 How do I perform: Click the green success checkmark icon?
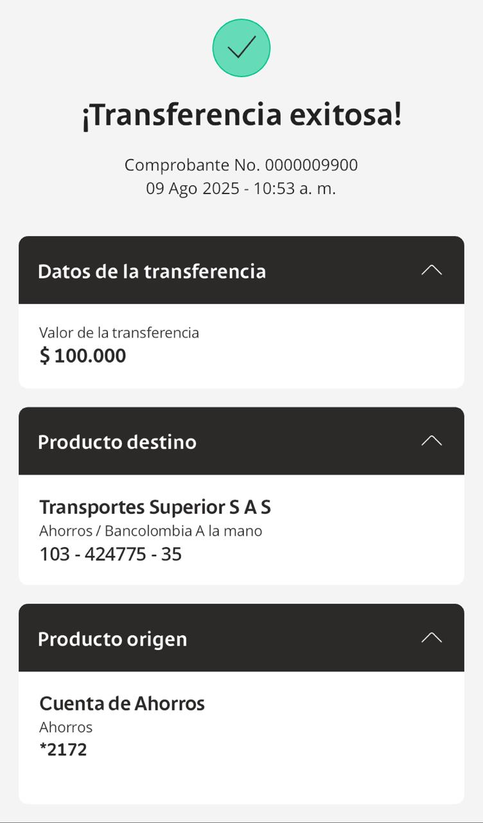241,48
